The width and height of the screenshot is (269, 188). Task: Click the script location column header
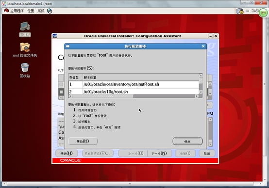click(x=141, y=78)
